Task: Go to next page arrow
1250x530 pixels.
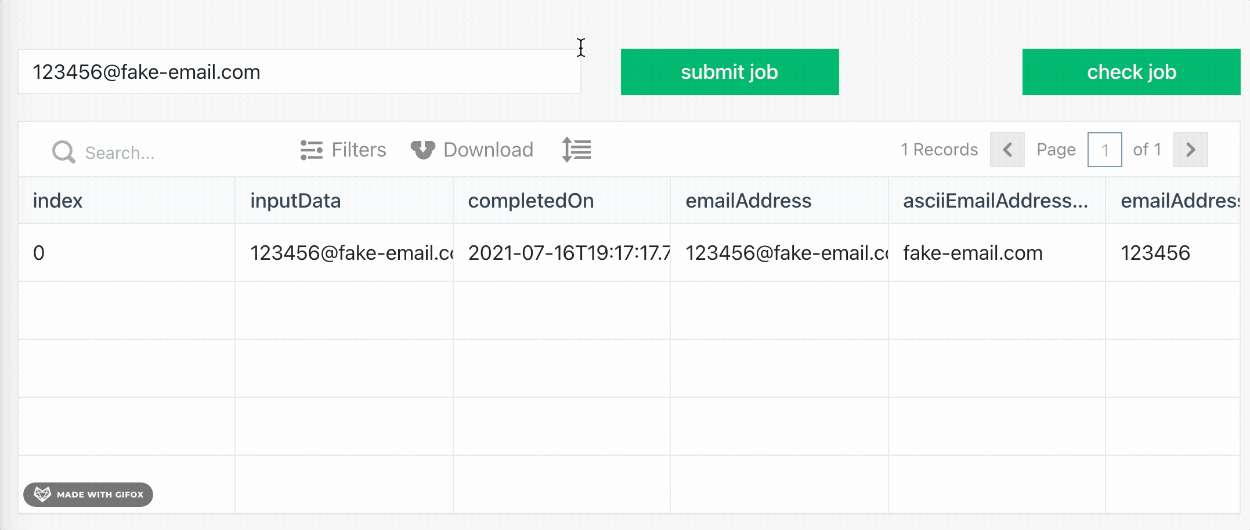Action: [x=1190, y=150]
